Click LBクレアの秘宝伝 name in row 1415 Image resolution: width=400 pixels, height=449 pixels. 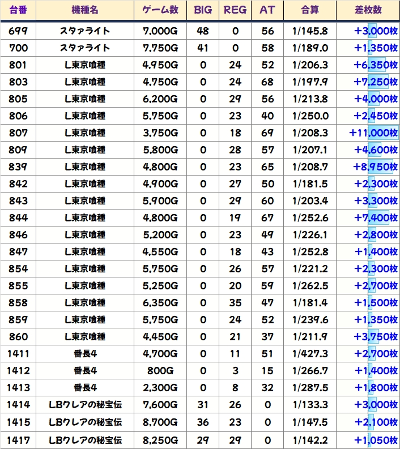tap(85, 422)
